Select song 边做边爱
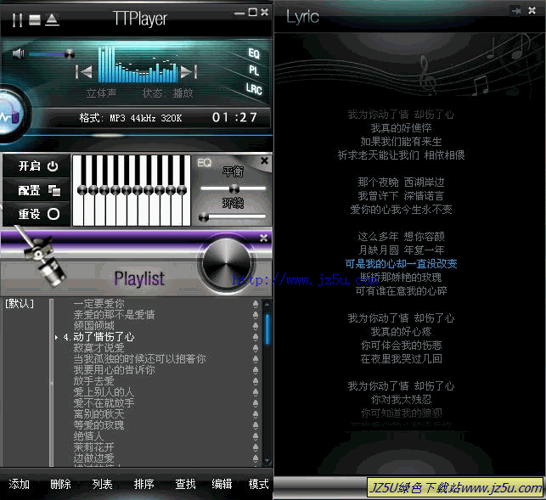The height and width of the screenshot is (500, 546). point(93,458)
